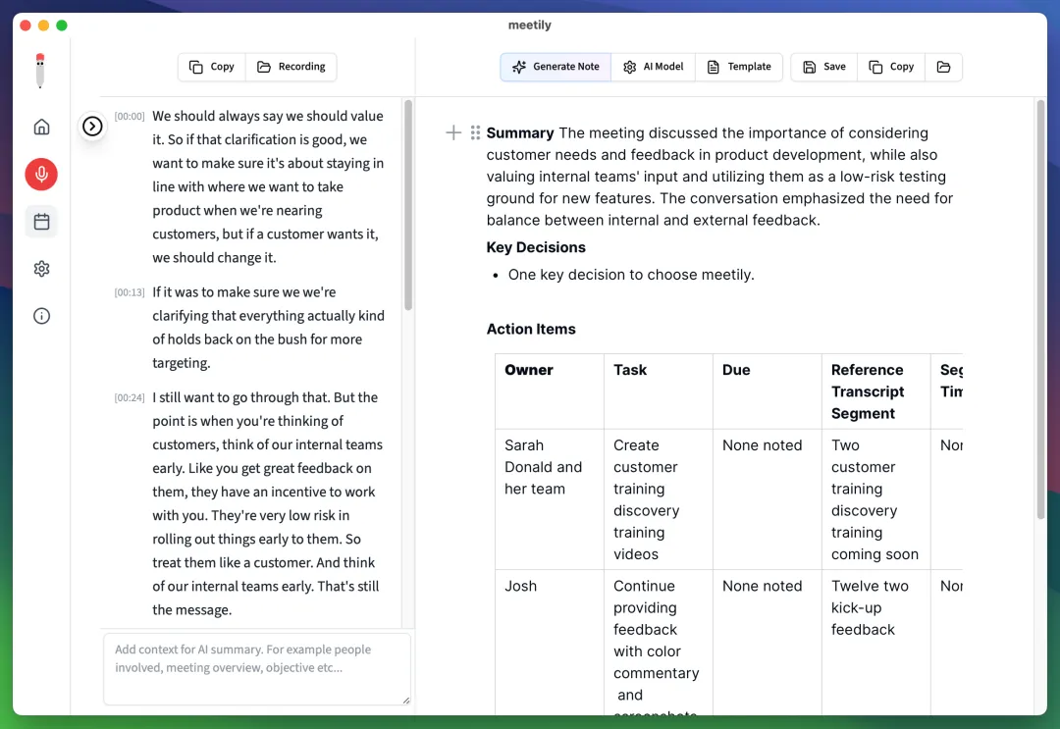Open the Home icon in sidebar
The height and width of the screenshot is (729, 1060).
[x=41, y=127]
